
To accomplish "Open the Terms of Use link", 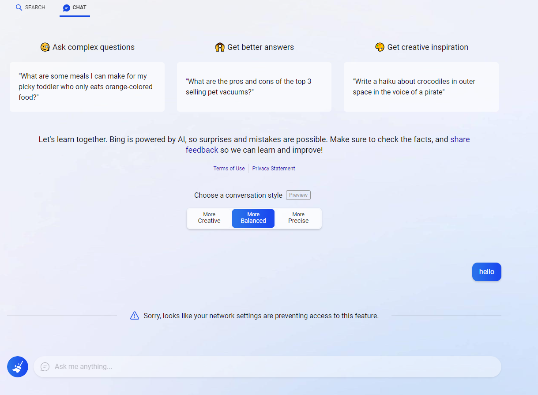I will 229,169.
